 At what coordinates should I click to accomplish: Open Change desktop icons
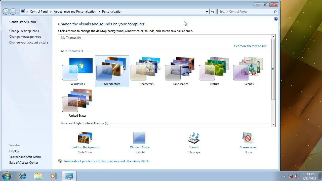[x=24, y=31]
